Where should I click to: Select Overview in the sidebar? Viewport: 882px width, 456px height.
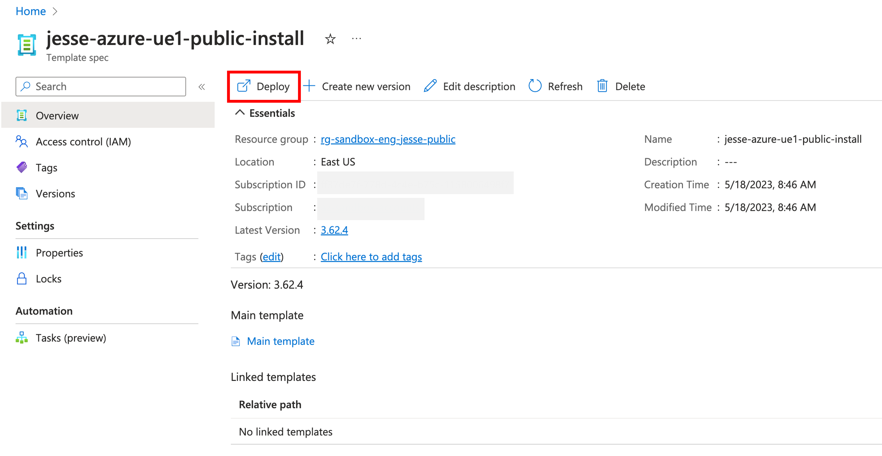coord(108,115)
